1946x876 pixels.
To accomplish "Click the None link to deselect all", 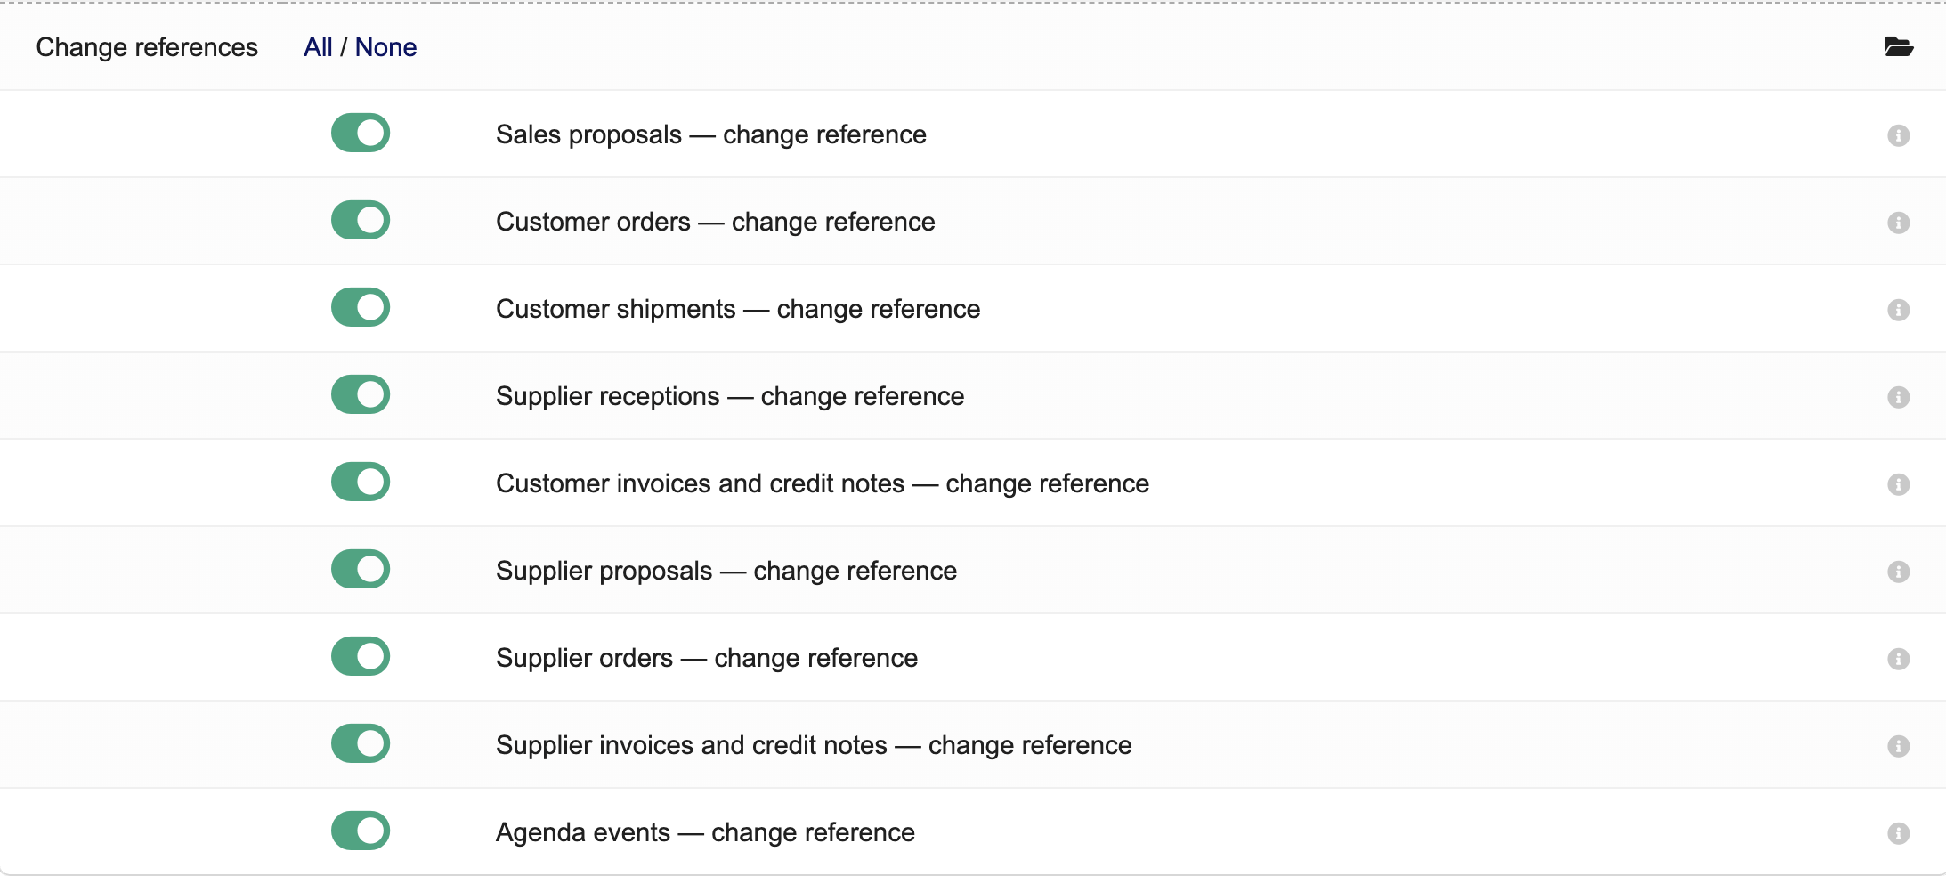I will tap(385, 47).
